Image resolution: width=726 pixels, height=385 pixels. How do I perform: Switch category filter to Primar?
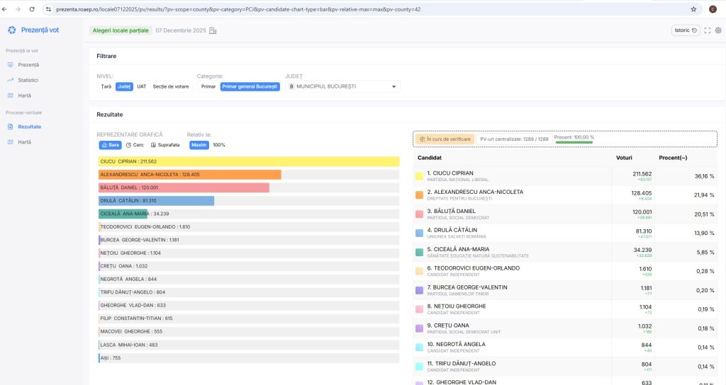(x=208, y=86)
